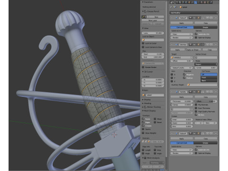
Task: Select Simple subdivision in first Subsurf modifier
Action: coord(206,28)
